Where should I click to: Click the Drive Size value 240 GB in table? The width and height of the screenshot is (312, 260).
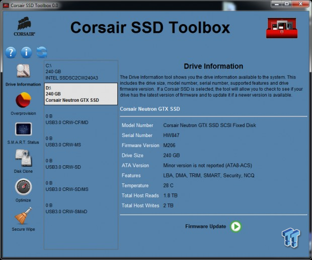(x=171, y=155)
